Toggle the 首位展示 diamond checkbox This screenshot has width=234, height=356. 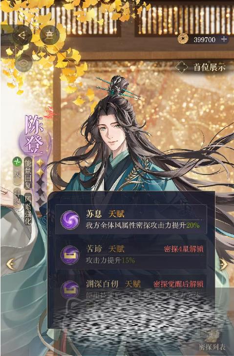click(x=182, y=67)
